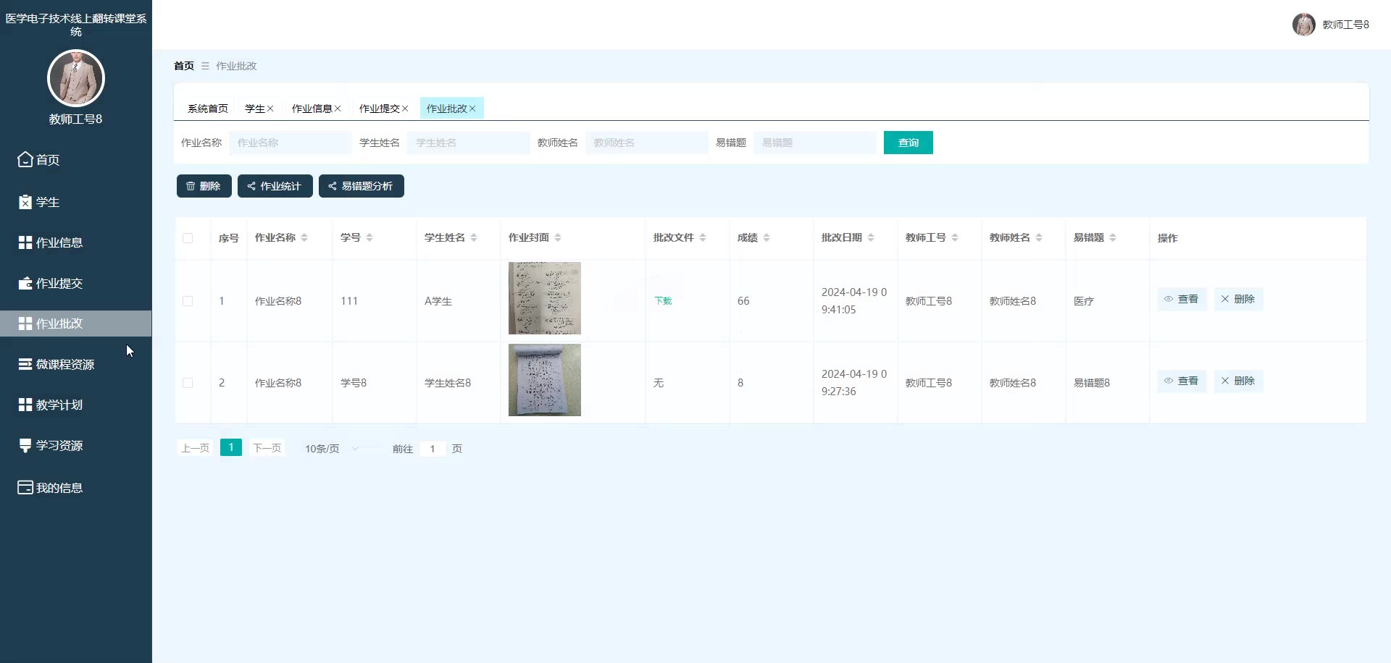Select the checkbox for row 1
Image resolution: width=1391 pixels, height=663 pixels.
point(188,301)
